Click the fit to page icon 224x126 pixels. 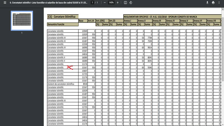[125, 3]
